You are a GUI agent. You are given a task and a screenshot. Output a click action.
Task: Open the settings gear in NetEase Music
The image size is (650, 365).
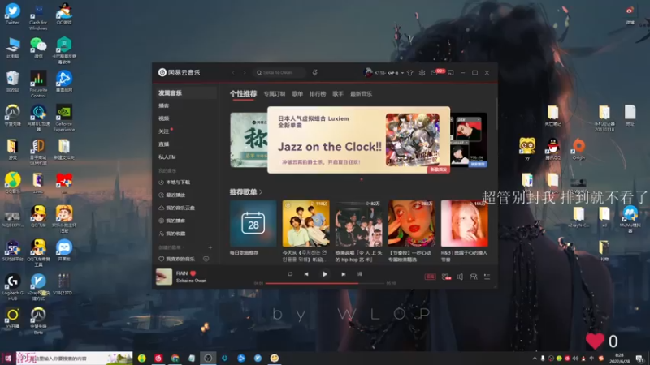coord(422,73)
